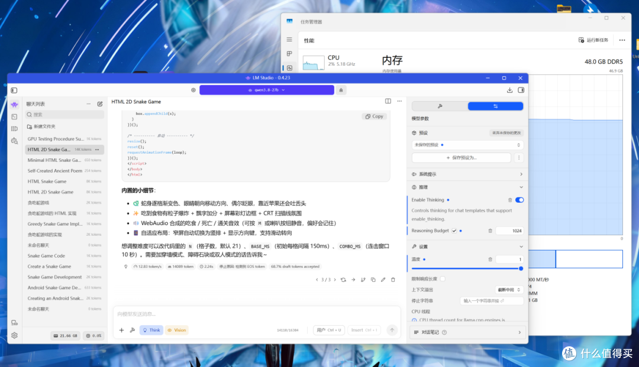
Task: Branch the conversation from this message
Action: 363,280
